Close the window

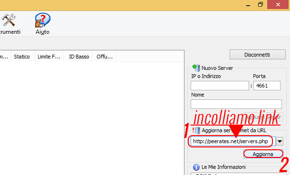pyautogui.click(x=278, y=4)
